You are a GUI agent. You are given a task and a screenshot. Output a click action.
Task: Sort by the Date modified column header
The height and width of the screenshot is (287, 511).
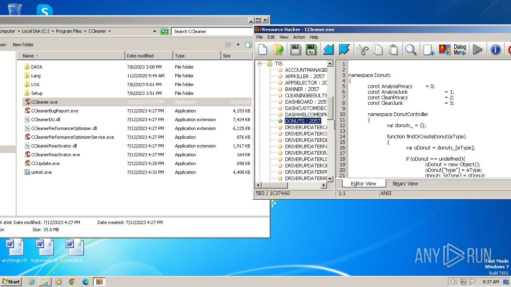click(x=149, y=56)
